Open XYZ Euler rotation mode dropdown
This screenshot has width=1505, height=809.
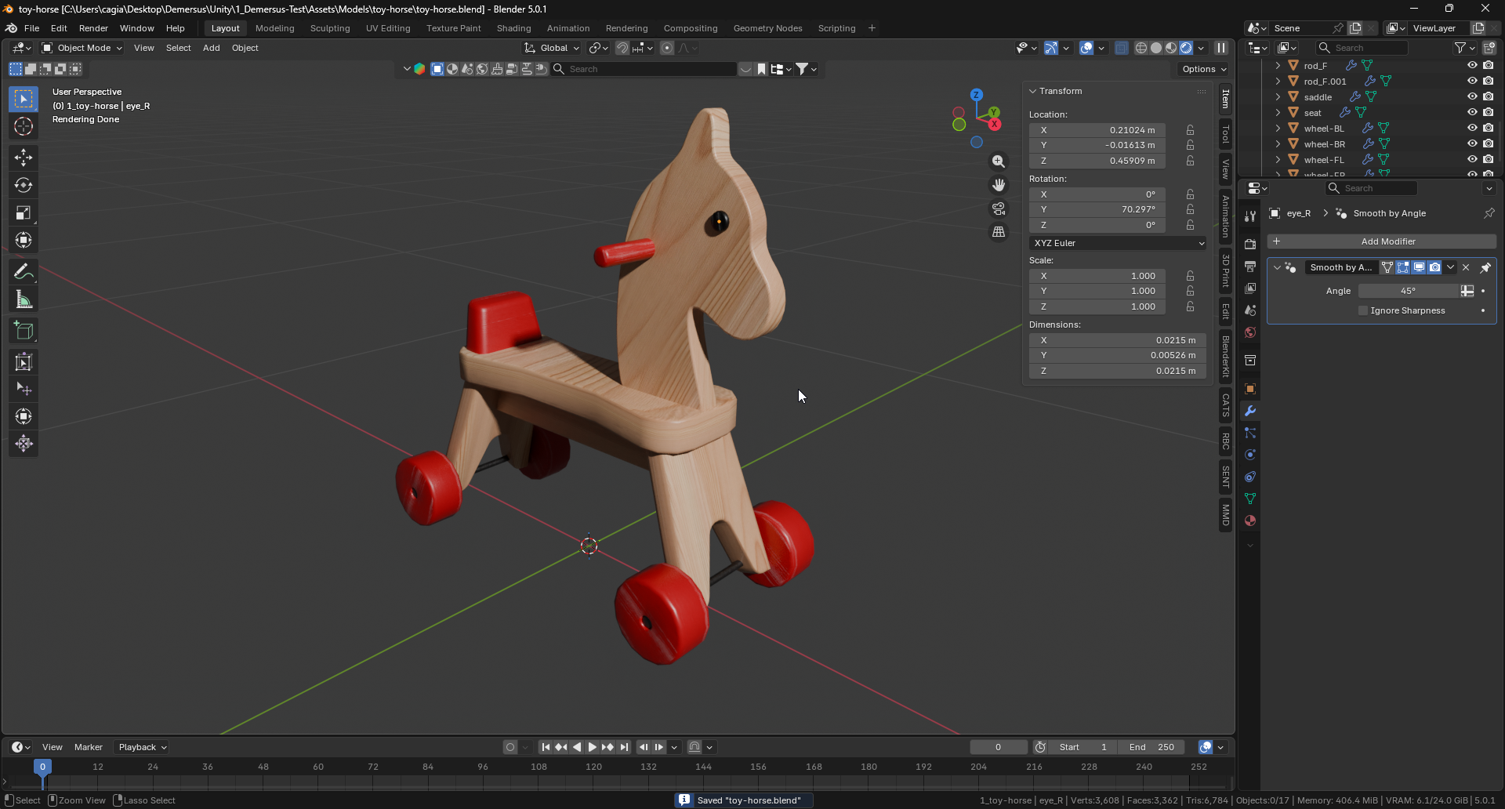[x=1118, y=243]
